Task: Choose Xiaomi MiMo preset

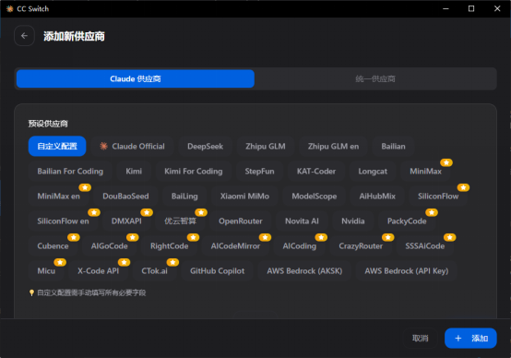Action: 244,196
